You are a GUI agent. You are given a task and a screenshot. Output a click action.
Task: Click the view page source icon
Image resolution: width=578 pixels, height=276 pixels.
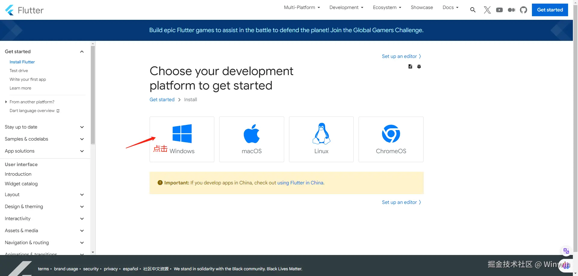(x=410, y=66)
